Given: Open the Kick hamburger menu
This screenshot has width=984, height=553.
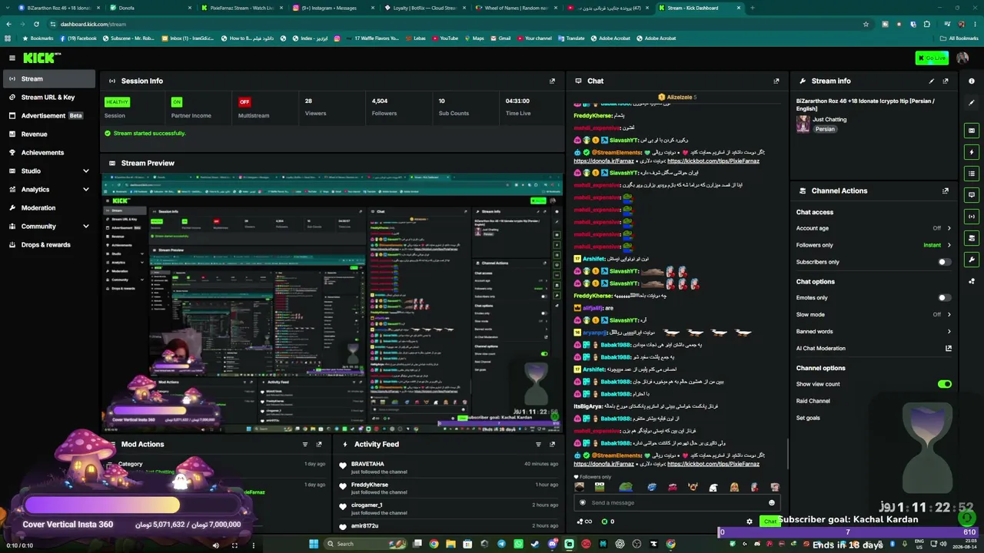Looking at the screenshot, I should [x=12, y=58].
